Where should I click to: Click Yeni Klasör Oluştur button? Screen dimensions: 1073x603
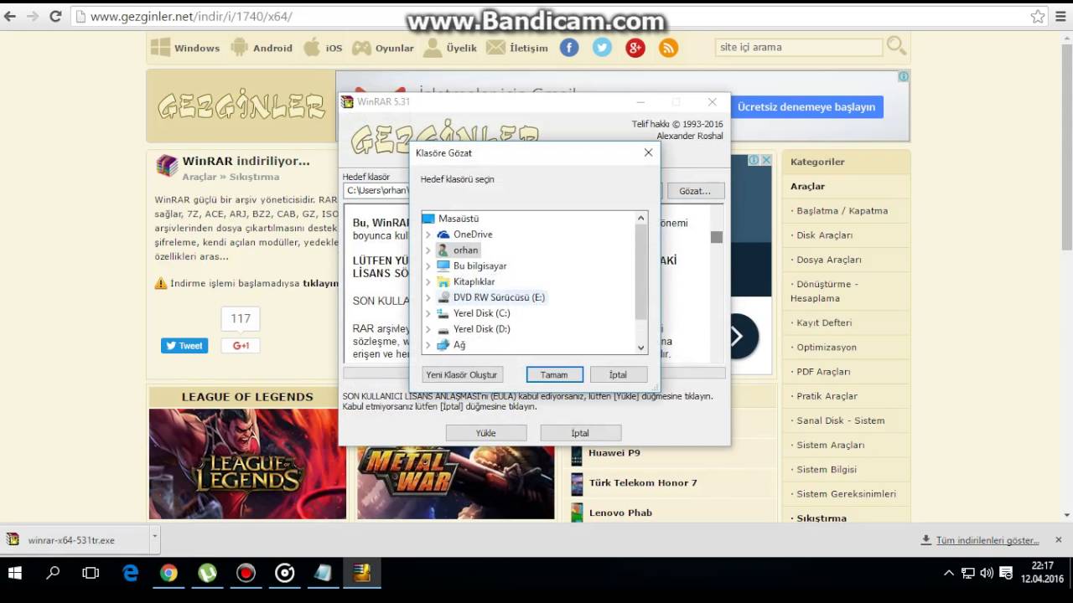point(461,374)
